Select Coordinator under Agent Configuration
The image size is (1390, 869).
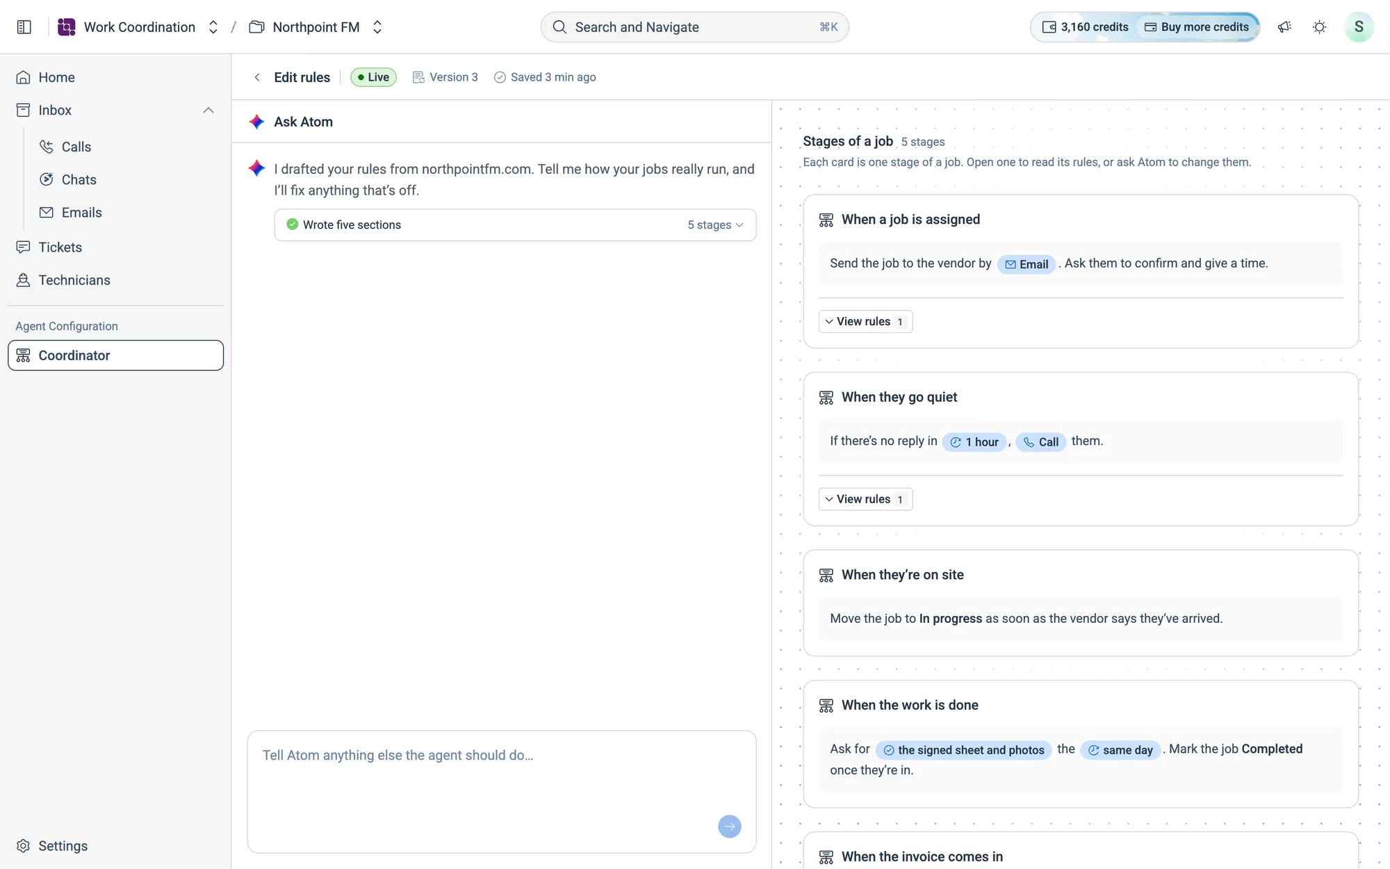tap(115, 355)
